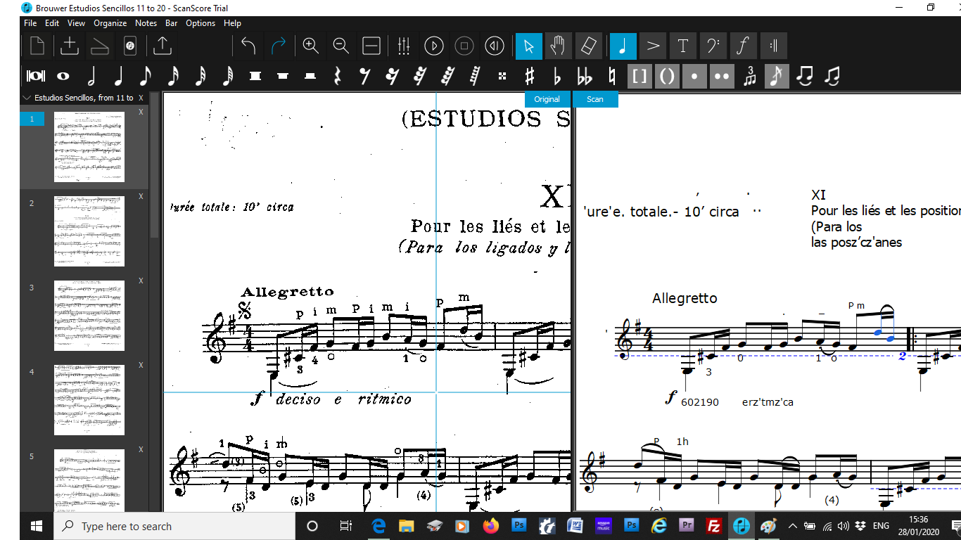
Task: Toggle the grace note button
Action: pyautogui.click(x=777, y=76)
